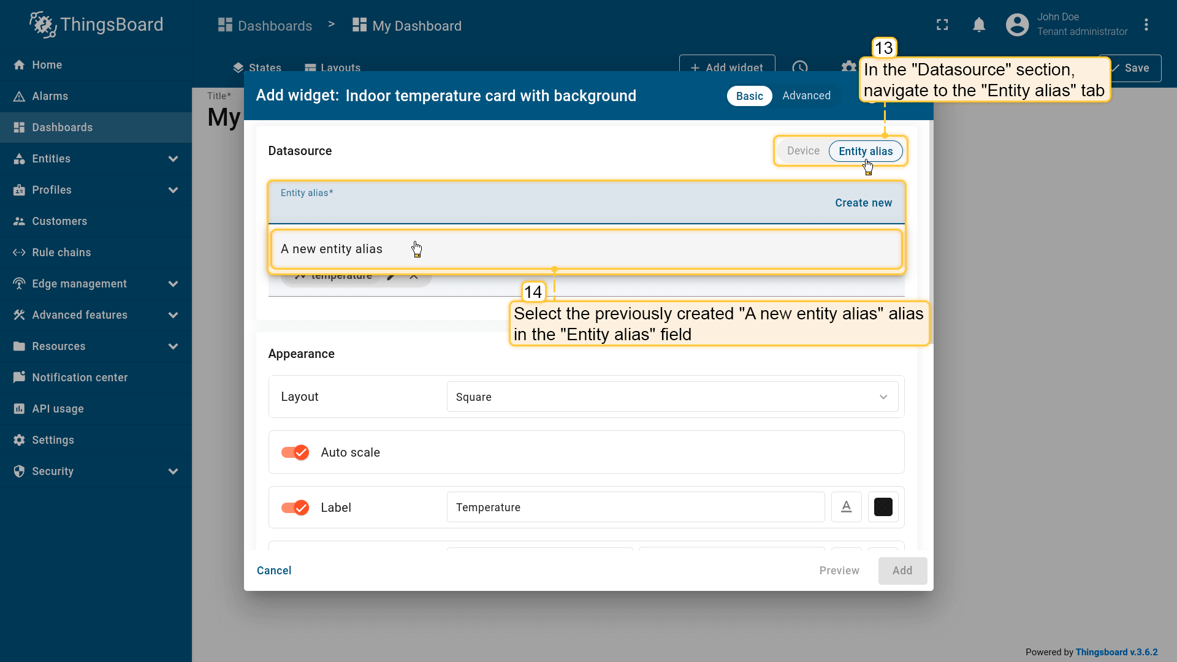Screen dimensions: 1177x662
Task: Open the notifications bell
Action: pos(979,25)
